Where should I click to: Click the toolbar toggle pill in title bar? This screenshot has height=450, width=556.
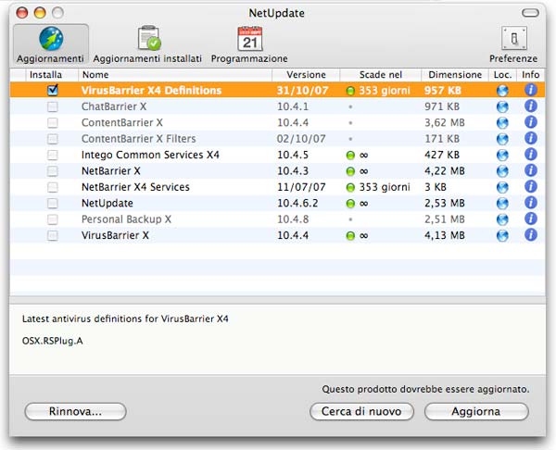point(530,13)
